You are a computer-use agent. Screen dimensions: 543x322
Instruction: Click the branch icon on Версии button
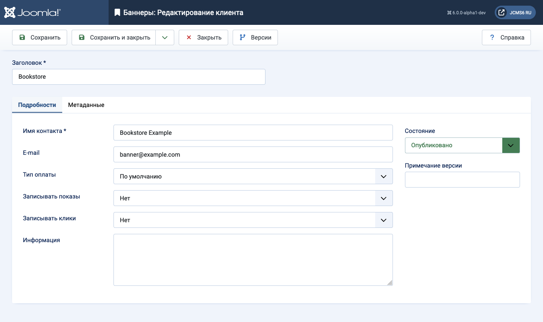[x=242, y=37]
